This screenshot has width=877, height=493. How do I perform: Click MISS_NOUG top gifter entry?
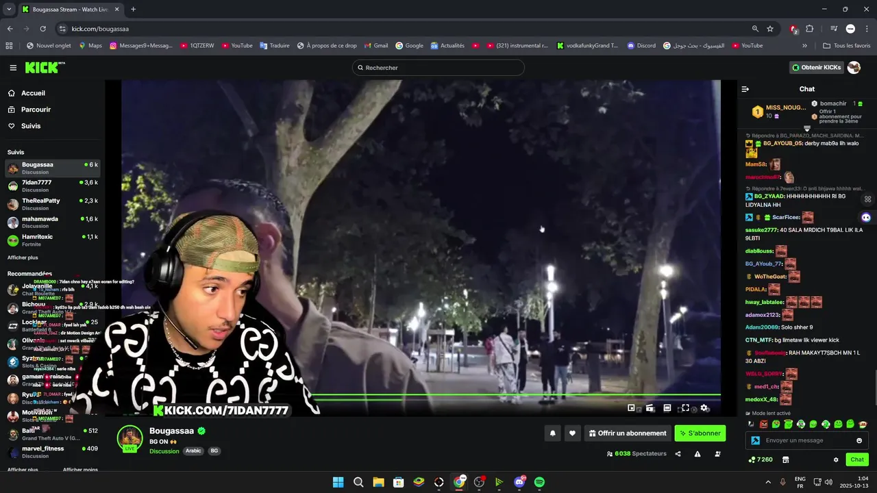[x=779, y=112]
